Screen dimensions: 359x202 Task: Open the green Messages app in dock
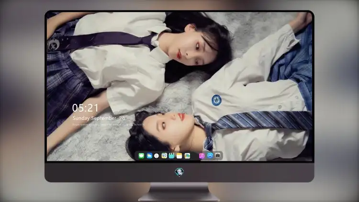[x=141, y=156]
